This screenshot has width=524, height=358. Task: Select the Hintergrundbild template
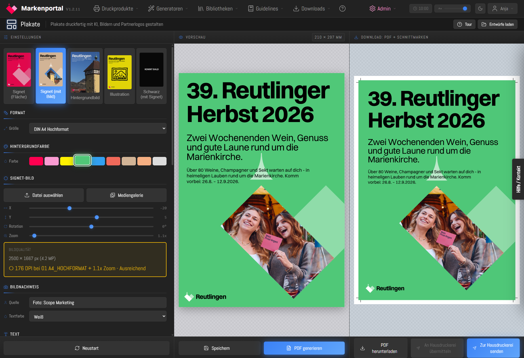85,76
